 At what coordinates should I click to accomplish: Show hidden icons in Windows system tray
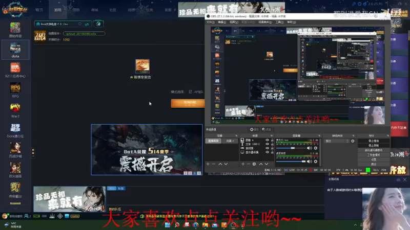[355, 225]
